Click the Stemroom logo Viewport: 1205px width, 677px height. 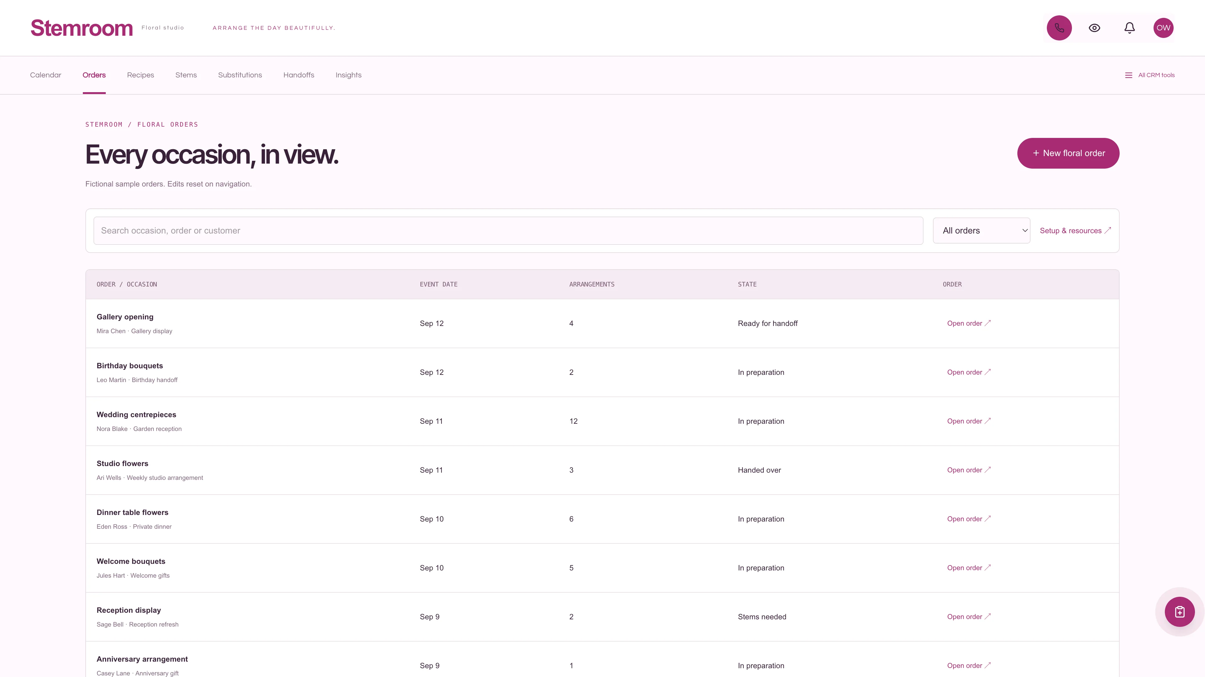[81, 28]
